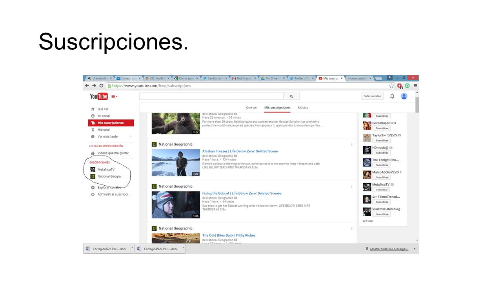502x282 pixels.
Task: Open Fixing the Bobcat title link
Action: pos(242,193)
